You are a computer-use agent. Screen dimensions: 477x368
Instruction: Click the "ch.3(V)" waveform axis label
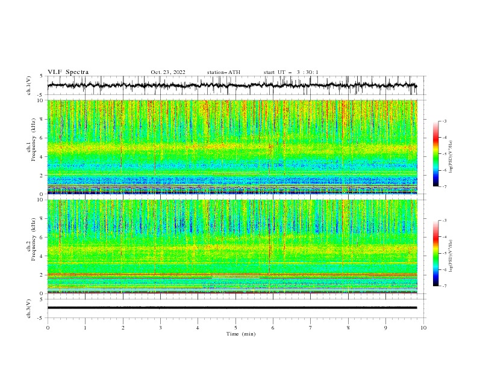(x=29, y=308)
